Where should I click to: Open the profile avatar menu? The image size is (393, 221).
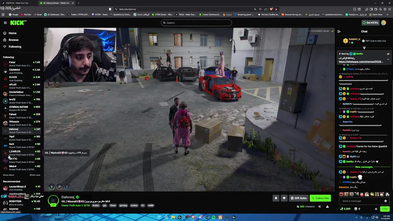(x=383, y=23)
